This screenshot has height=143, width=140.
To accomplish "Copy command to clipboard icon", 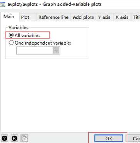I will pyautogui.click(x=24, y=138).
